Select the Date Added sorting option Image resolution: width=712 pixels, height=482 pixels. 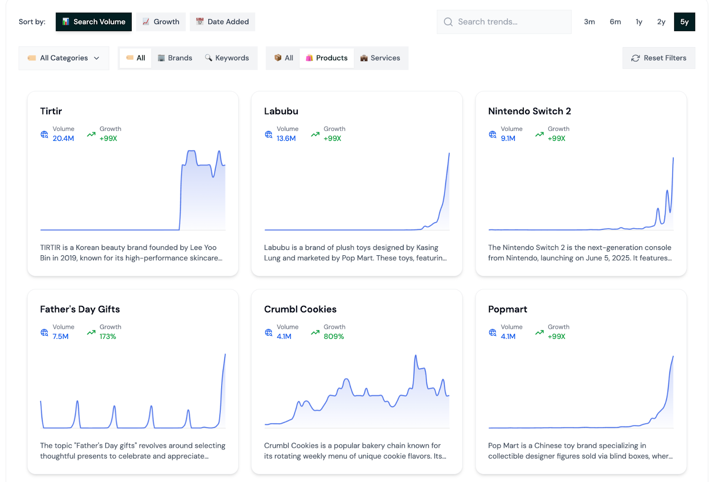click(x=222, y=21)
